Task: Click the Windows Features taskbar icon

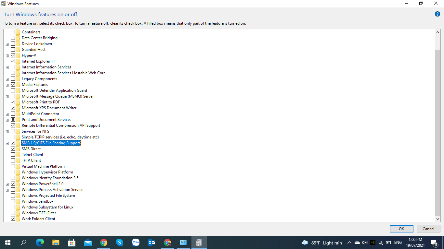Action: pyautogui.click(x=199, y=243)
